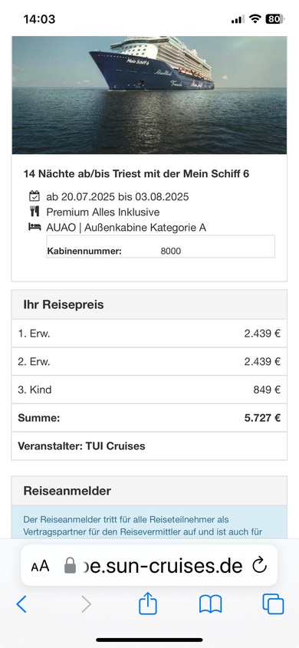The width and height of the screenshot is (299, 648).
Task: Tap the cutlery icon for Premium Alles Inklusive
Action: pyautogui.click(x=34, y=212)
